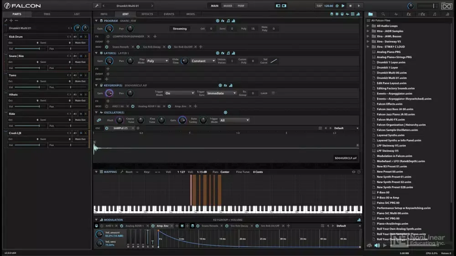Click the wrench icon in the MAPPING header

[122, 171]
